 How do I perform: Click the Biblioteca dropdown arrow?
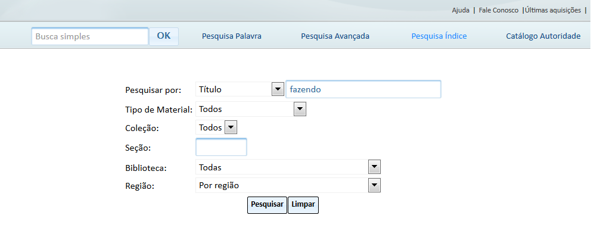(x=374, y=167)
